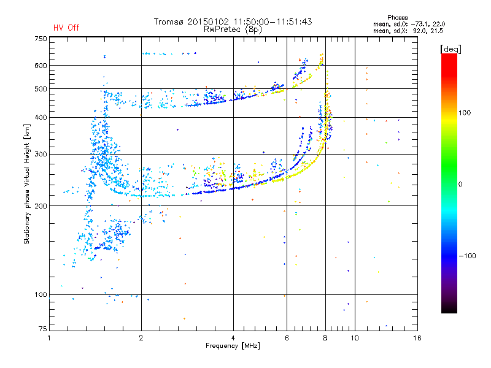Viewport: 491px width, 368px height.
Task: Click the y-axis tick label '75'
Action: point(43,329)
